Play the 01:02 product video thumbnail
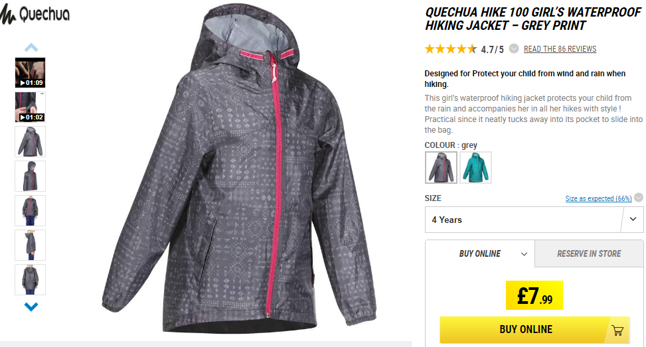This screenshot has width=646, height=347. pos(30,107)
